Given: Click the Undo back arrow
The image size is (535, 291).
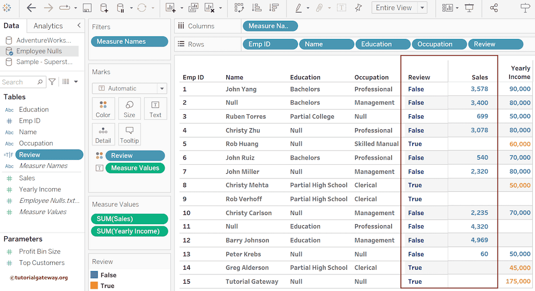Looking at the screenshot, I should point(31,8).
